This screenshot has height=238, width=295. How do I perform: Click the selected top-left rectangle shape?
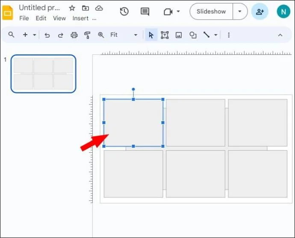(133, 123)
